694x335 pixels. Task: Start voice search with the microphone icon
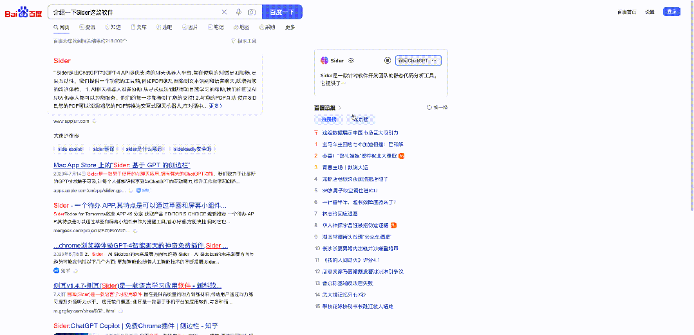click(x=239, y=12)
